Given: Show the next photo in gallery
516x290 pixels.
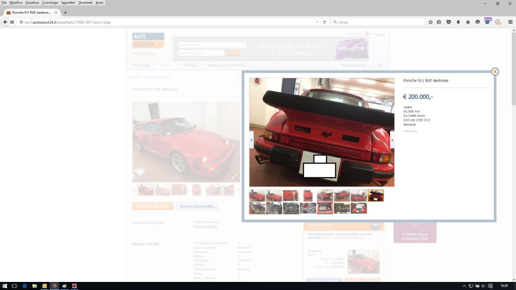Looking at the screenshot, I should click(392, 140).
